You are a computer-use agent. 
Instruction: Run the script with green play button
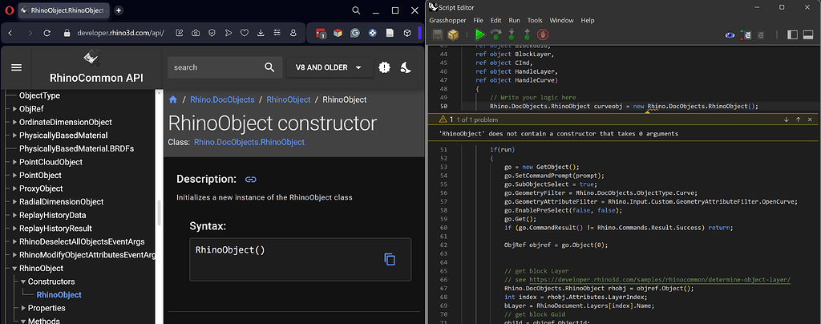click(x=479, y=34)
